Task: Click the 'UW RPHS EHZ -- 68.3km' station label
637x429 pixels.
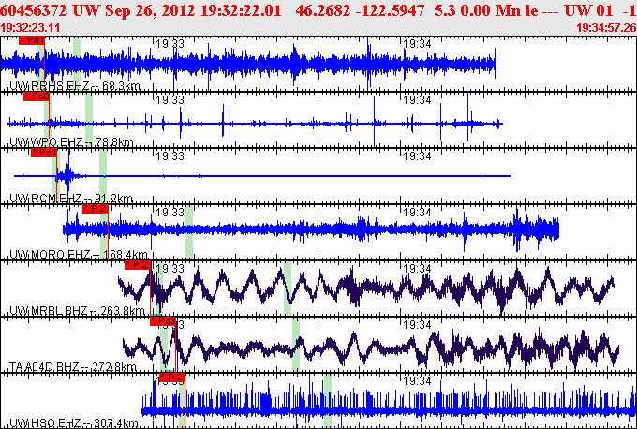Action: click(75, 86)
